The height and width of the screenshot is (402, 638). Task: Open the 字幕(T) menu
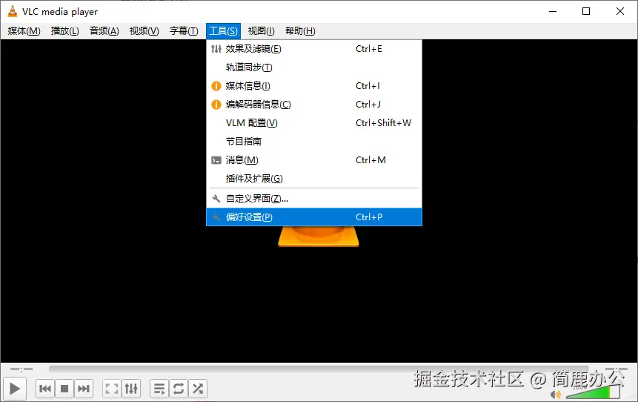[x=184, y=31]
